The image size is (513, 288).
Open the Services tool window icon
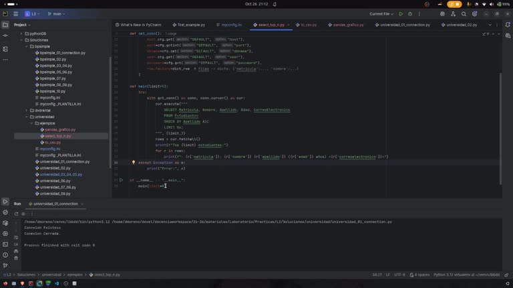pyautogui.click(x=5, y=233)
